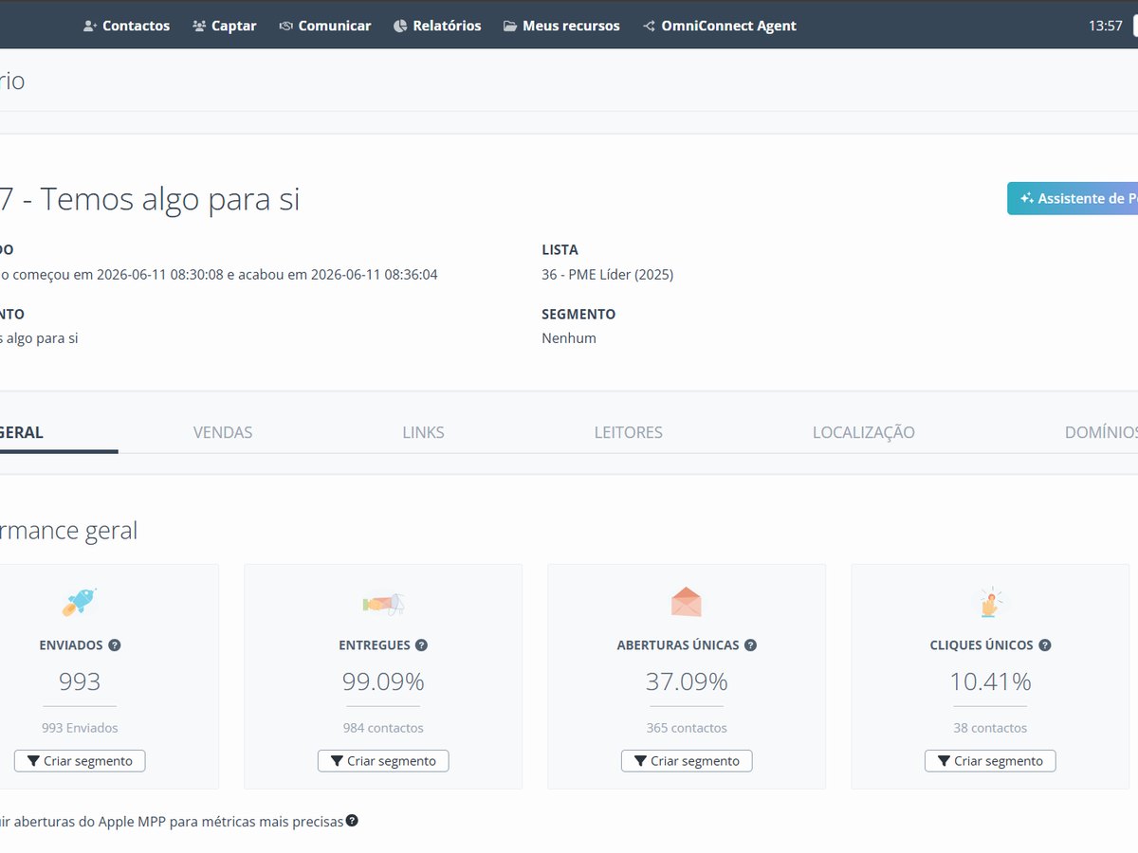Open the Captar menu in the navbar
The image size is (1138, 853).
click(225, 26)
